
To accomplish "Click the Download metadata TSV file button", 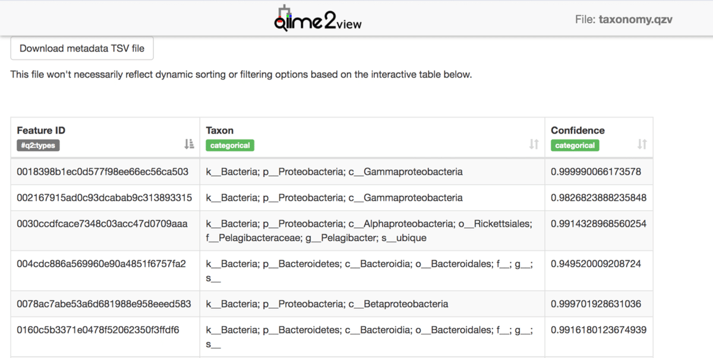I will pos(81,48).
